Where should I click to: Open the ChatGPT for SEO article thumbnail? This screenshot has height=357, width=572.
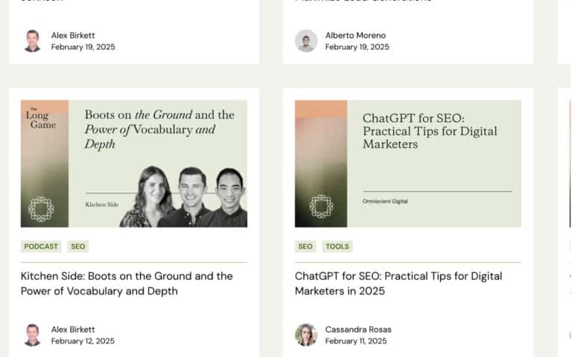click(x=408, y=164)
